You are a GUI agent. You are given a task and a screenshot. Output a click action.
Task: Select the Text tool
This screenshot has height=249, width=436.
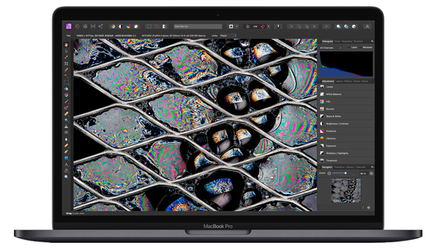(x=66, y=165)
